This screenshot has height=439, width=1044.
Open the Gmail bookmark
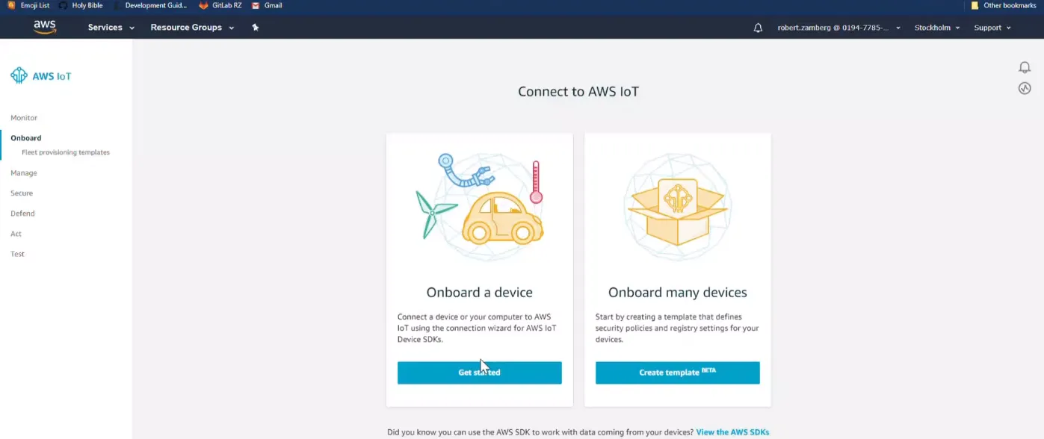[x=267, y=5]
